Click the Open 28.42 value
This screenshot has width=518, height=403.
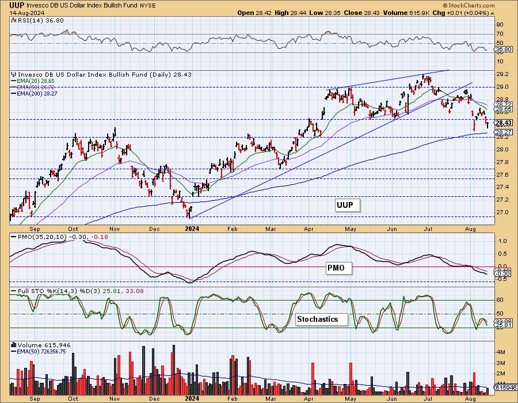254,13
